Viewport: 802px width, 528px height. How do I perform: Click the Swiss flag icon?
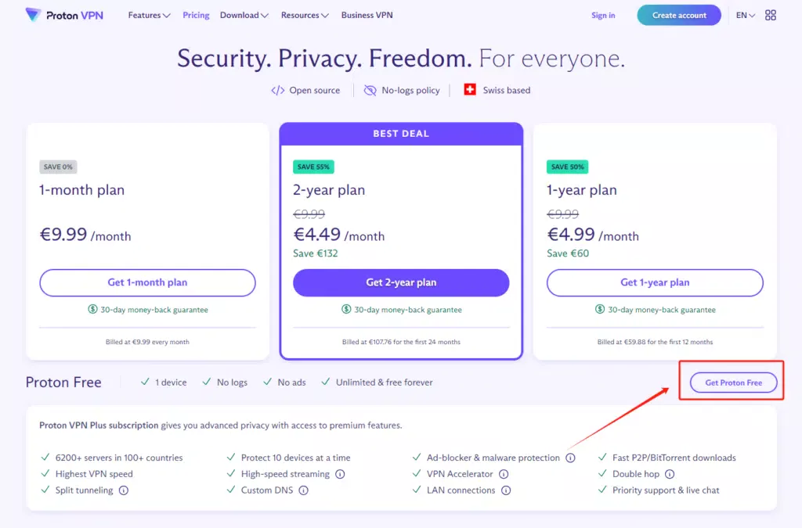[470, 90]
